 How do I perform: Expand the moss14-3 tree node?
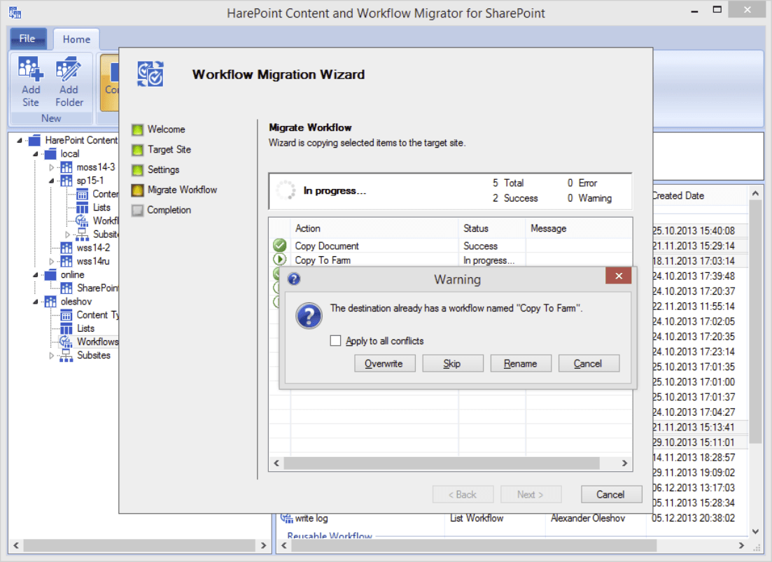(51, 167)
